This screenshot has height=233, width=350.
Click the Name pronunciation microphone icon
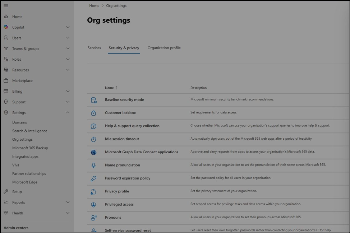tap(93, 166)
